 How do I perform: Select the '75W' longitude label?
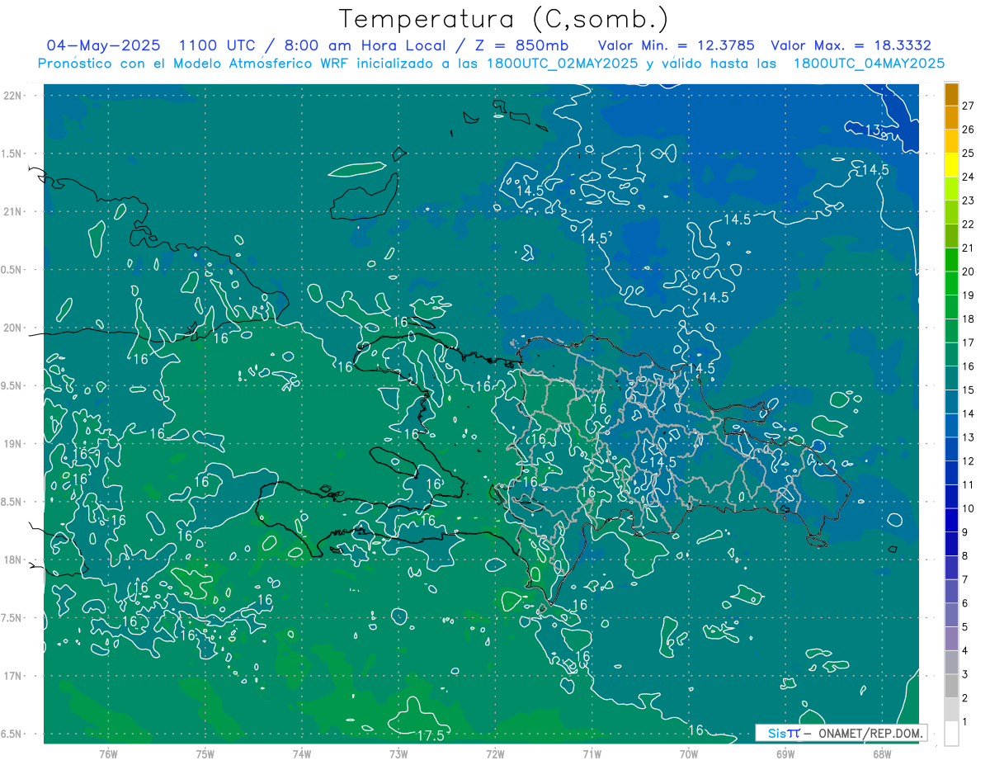tap(205, 753)
